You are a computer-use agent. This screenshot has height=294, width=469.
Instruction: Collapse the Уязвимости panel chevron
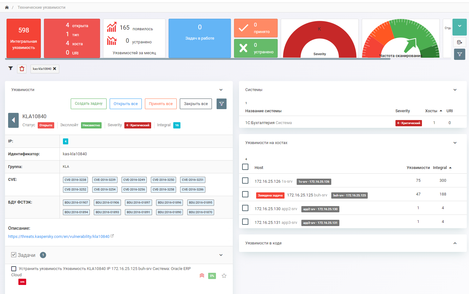coord(221,90)
